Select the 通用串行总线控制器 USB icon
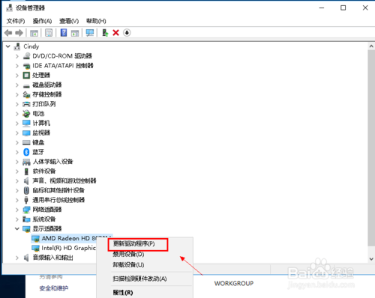 click(x=26, y=200)
